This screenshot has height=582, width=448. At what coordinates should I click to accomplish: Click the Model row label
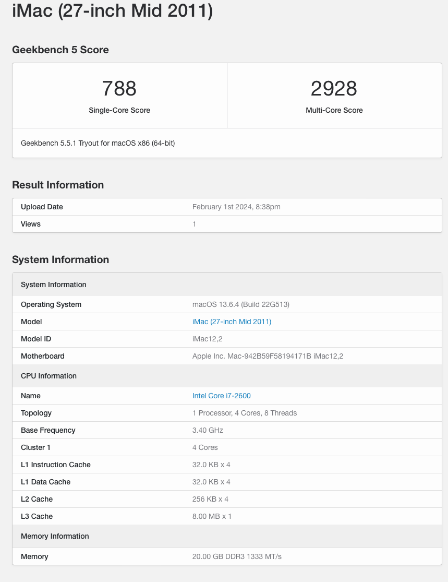pyautogui.click(x=31, y=322)
